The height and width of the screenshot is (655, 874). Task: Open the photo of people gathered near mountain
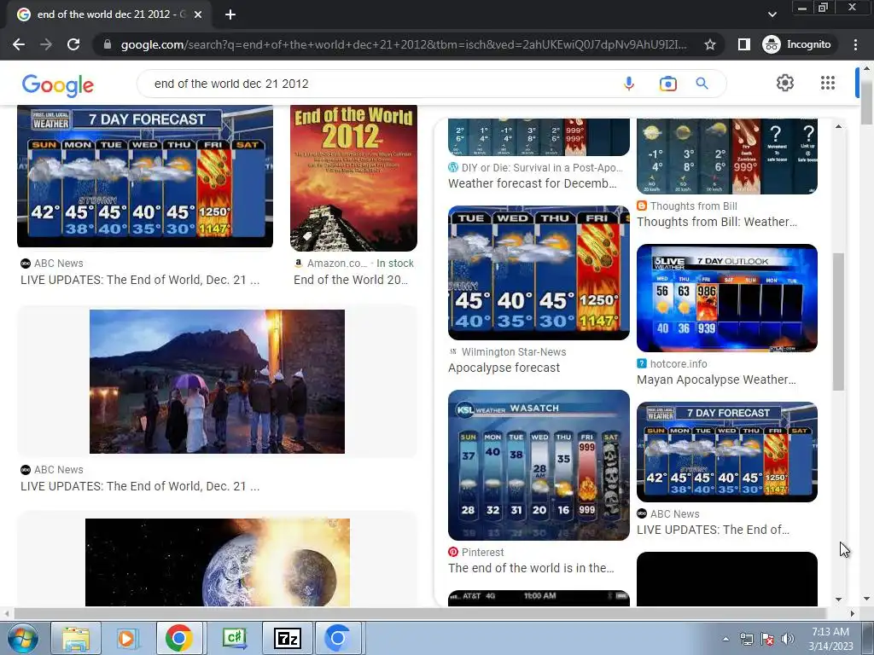coord(218,381)
